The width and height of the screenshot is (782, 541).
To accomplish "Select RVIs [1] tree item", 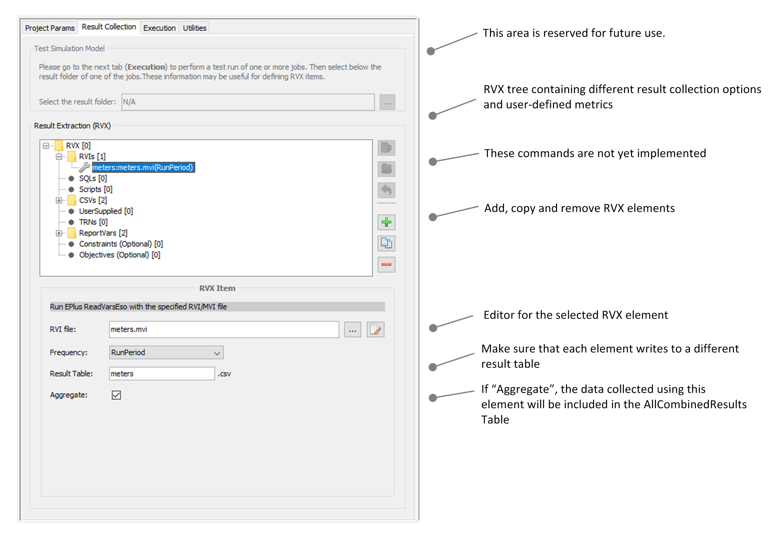I will pyautogui.click(x=92, y=157).
